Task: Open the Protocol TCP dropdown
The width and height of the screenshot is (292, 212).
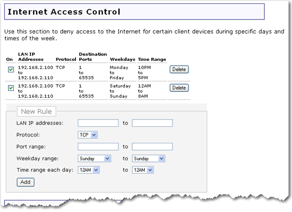Action: point(88,135)
